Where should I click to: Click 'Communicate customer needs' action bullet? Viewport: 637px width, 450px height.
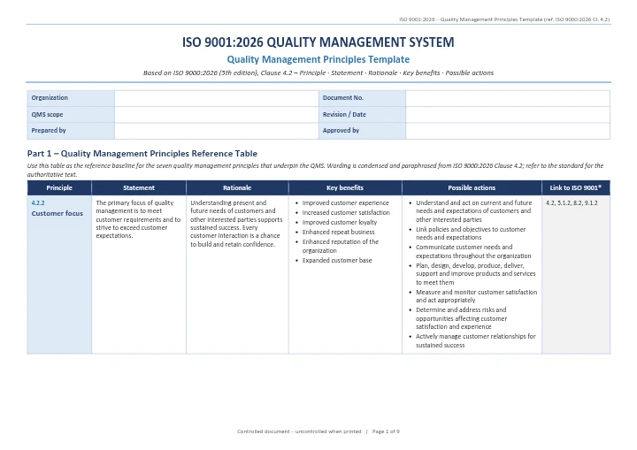[473, 252]
